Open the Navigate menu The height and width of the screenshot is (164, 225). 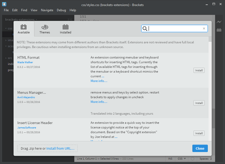(47, 10)
